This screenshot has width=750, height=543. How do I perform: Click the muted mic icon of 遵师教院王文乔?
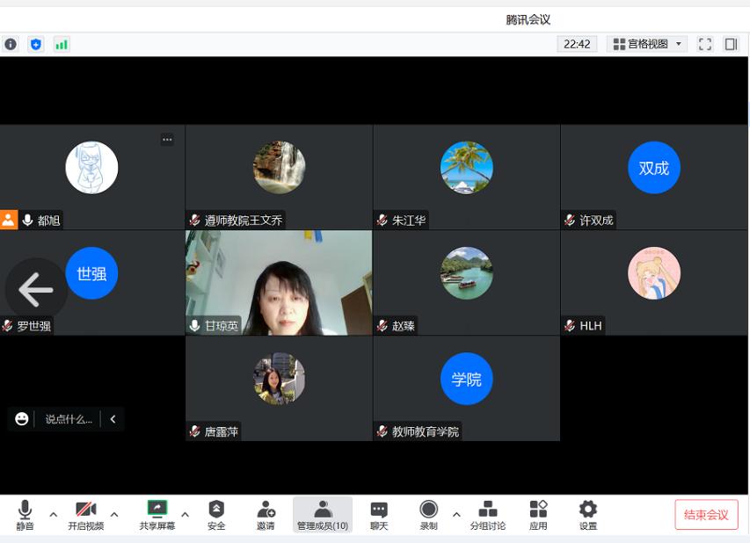(x=194, y=221)
